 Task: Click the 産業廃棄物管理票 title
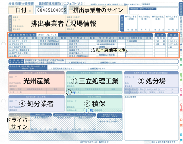(x=21, y=4)
